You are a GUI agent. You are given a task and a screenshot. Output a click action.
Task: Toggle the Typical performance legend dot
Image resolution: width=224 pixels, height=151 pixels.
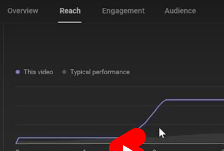(x=64, y=72)
